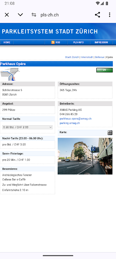This screenshot has width=116, height=259.
Task: Open the parking.amag.ch website link
Action: 70,123
